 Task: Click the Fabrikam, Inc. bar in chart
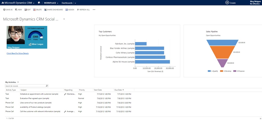coord(141,44)
